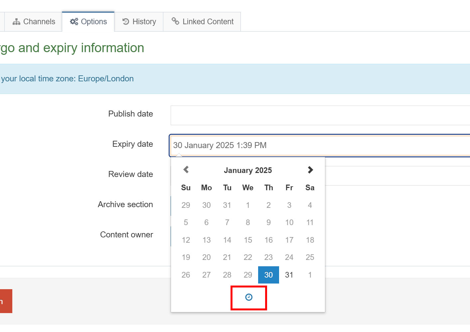The height and width of the screenshot is (332, 470).
Task: Choose Sunday the 26th in calendar
Action: (x=186, y=275)
